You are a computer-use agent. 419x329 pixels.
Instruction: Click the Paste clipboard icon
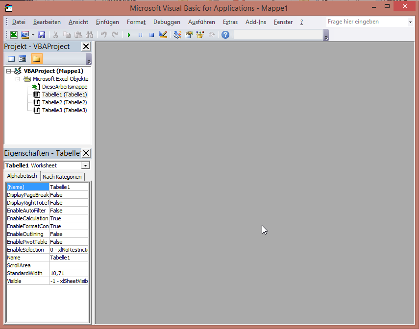[x=78, y=35]
